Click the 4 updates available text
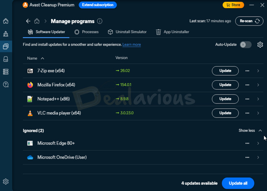The height and width of the screenshot is (191, 267). (x=199, y=183)
